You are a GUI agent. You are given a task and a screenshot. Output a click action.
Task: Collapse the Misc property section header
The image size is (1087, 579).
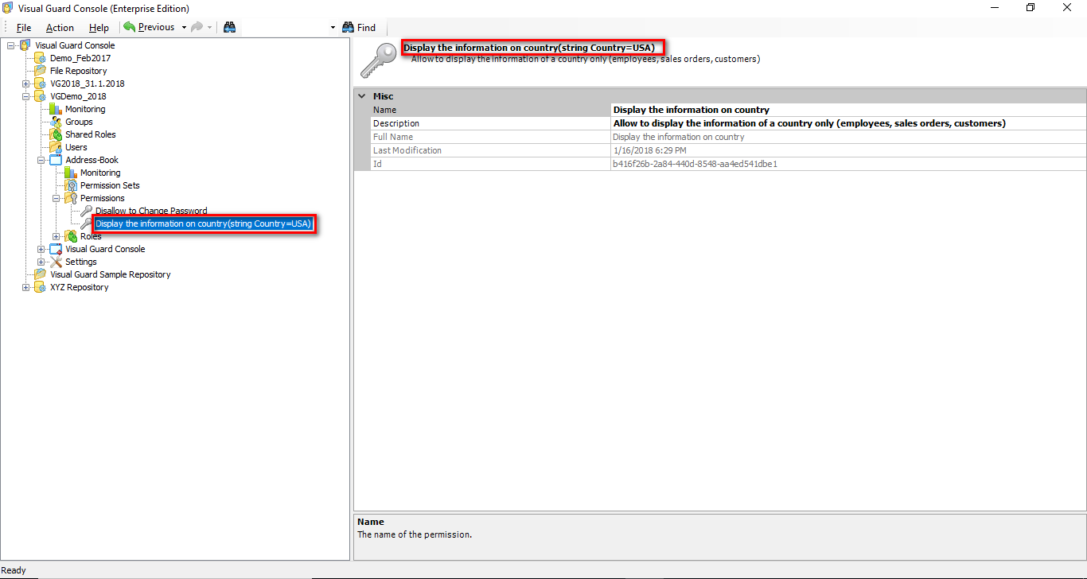(x=363, y=95)
